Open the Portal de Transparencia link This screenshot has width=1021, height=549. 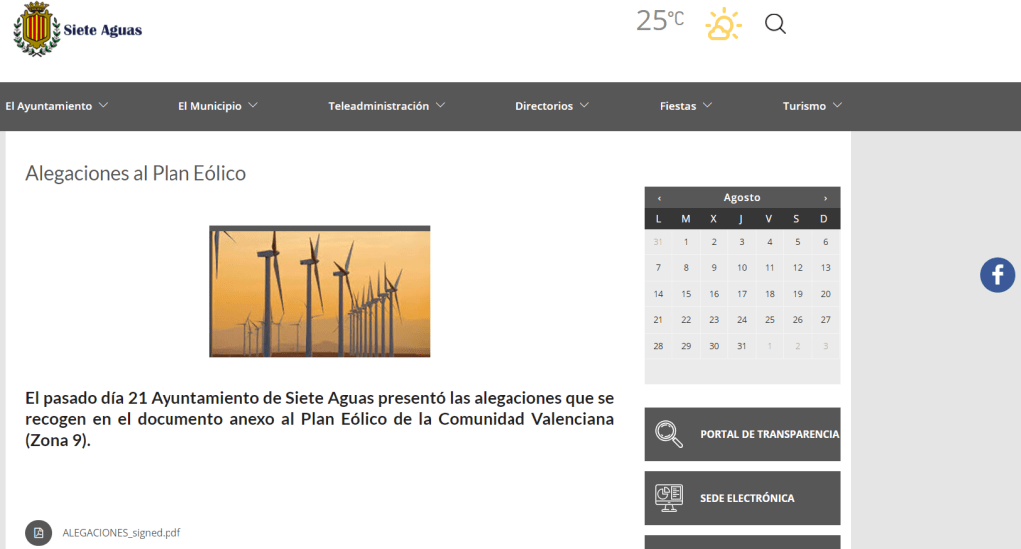pyautogui.click(x=769, y=434)
